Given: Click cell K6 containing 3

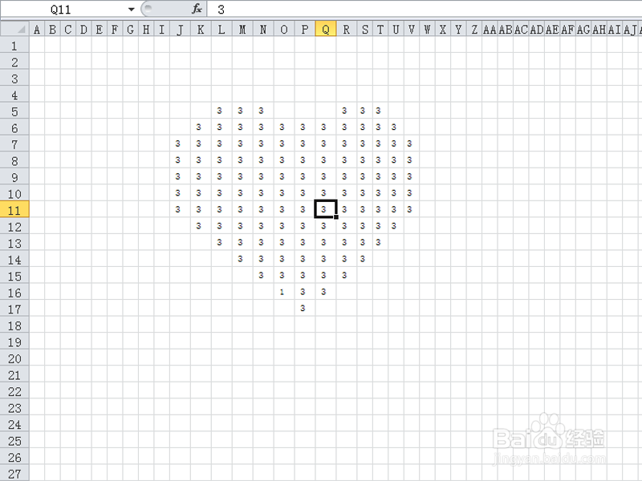Looking at the screenshot, I should [201, 127].
